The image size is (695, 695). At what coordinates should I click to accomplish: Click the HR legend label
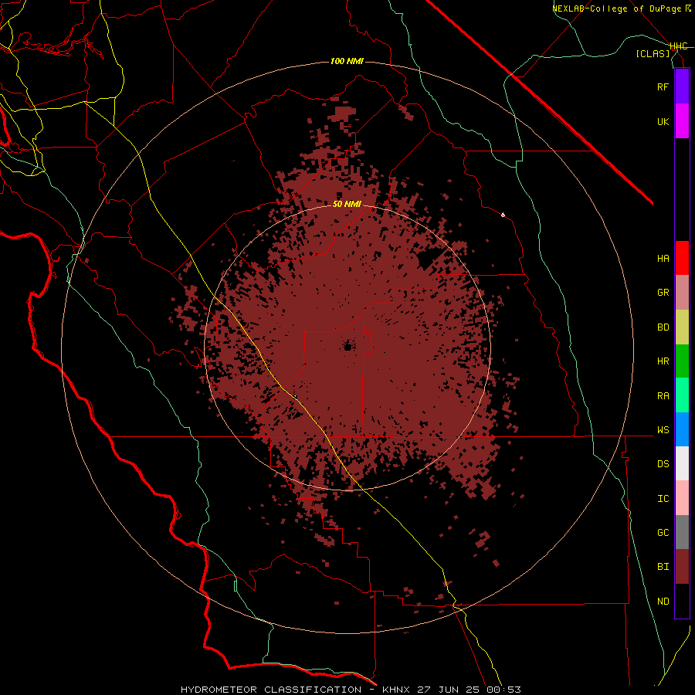pyautogui.click(x=663, y=361)
